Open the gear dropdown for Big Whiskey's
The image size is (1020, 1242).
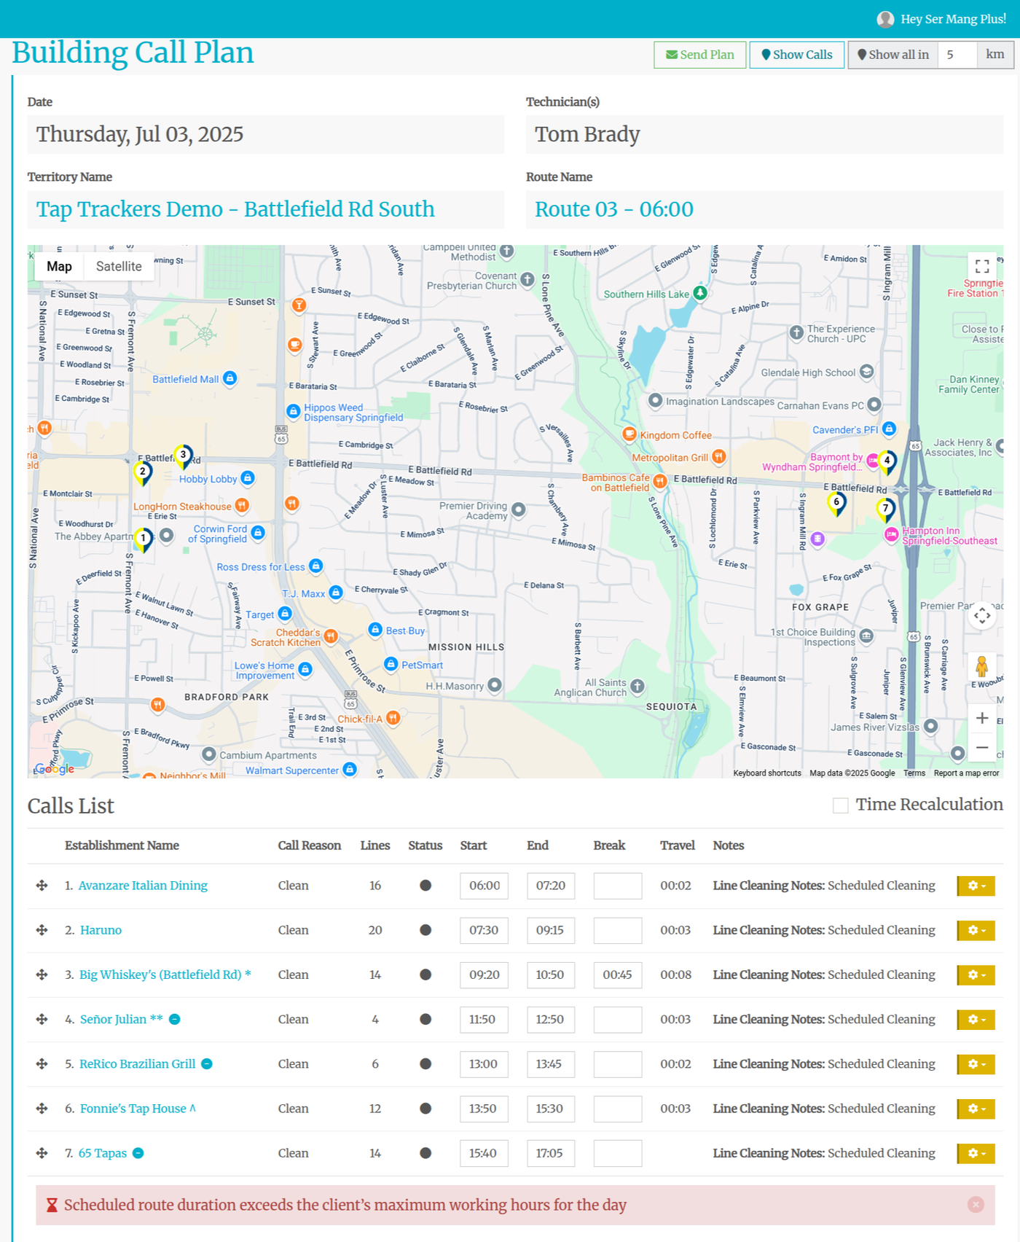pos(976,975)
